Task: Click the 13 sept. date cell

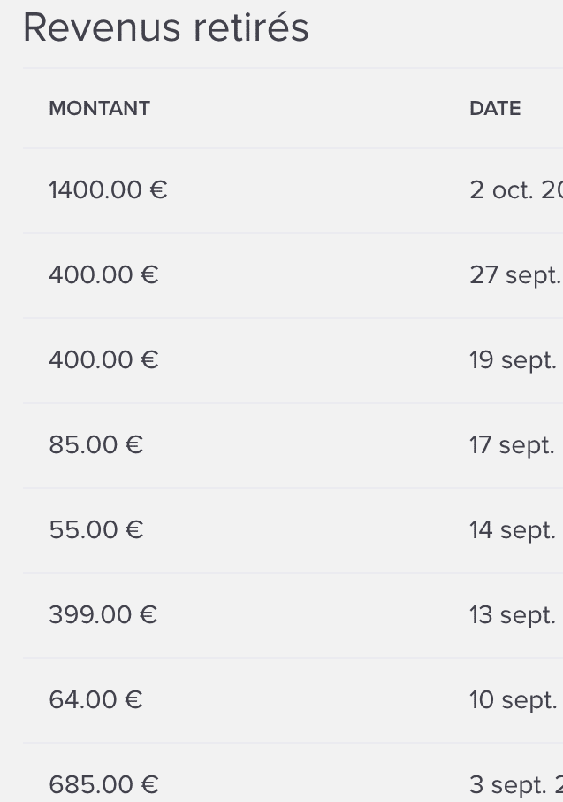Action: coord(514,615)
